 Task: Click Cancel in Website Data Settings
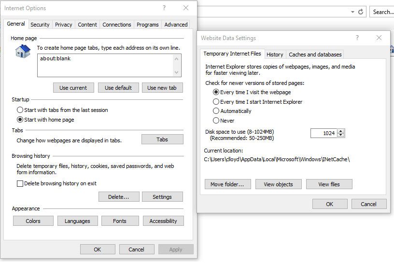[x=368, y=204]
